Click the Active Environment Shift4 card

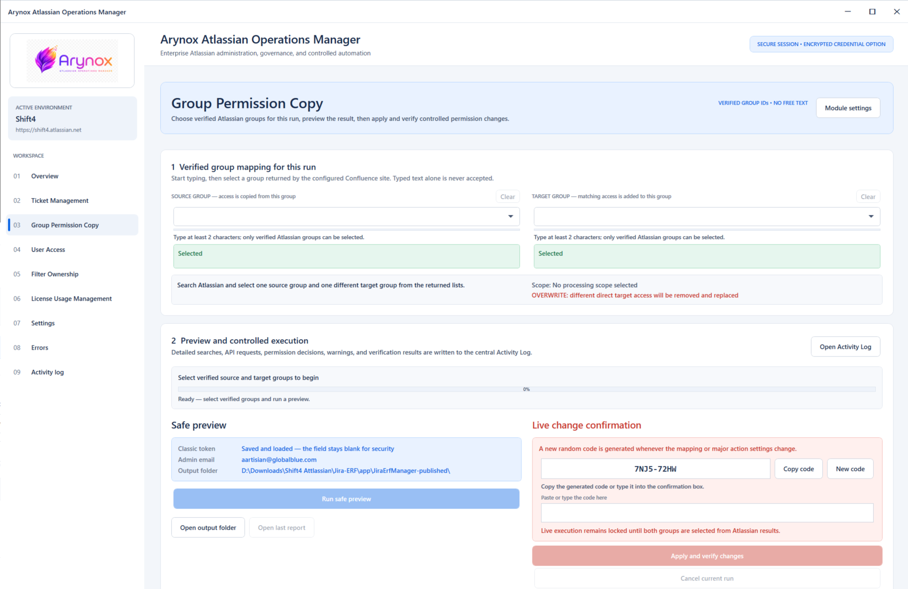72,118
